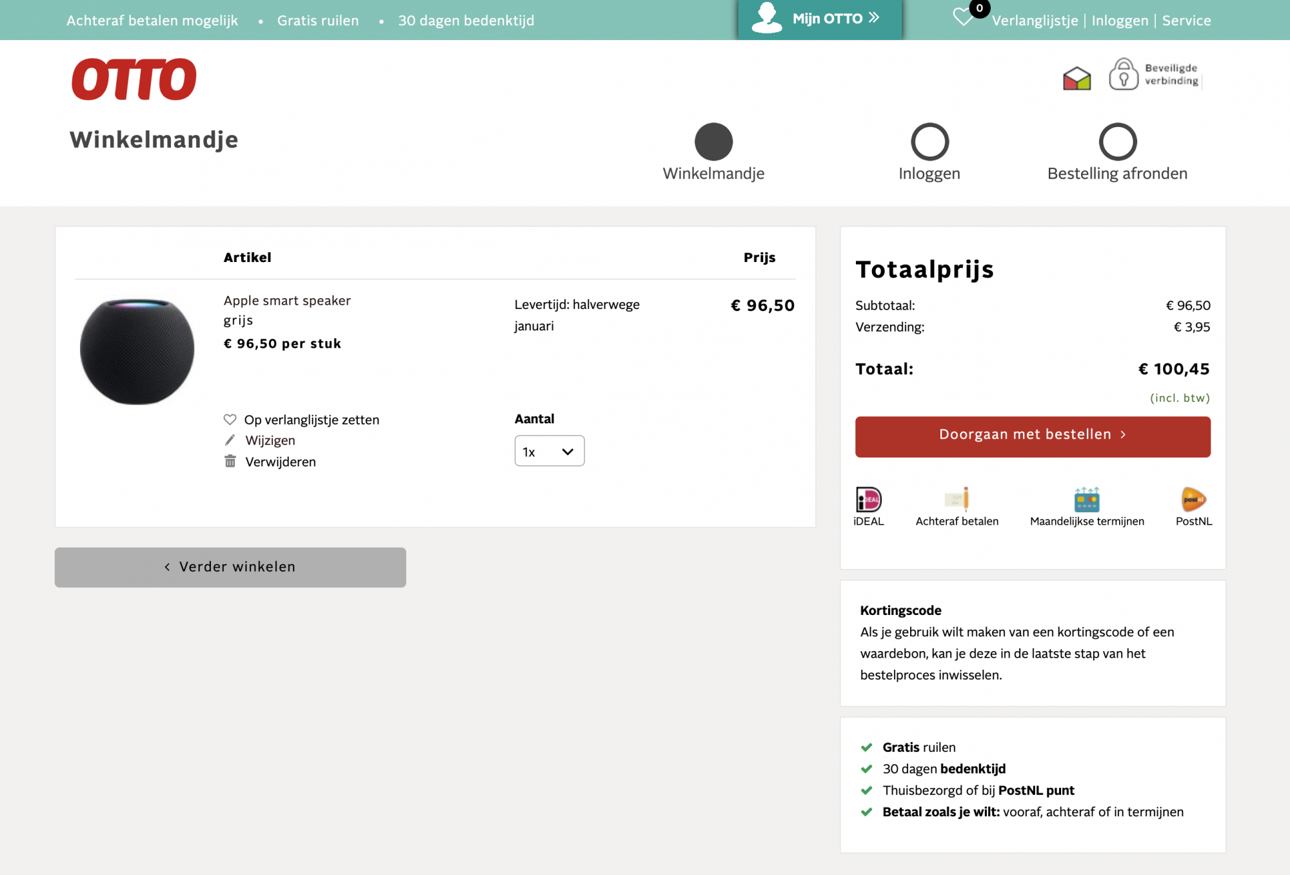This screenshot has width=1290, height=875.
Task: Click the Maandelijkse termijnen icon
Action: (1087, 499)
